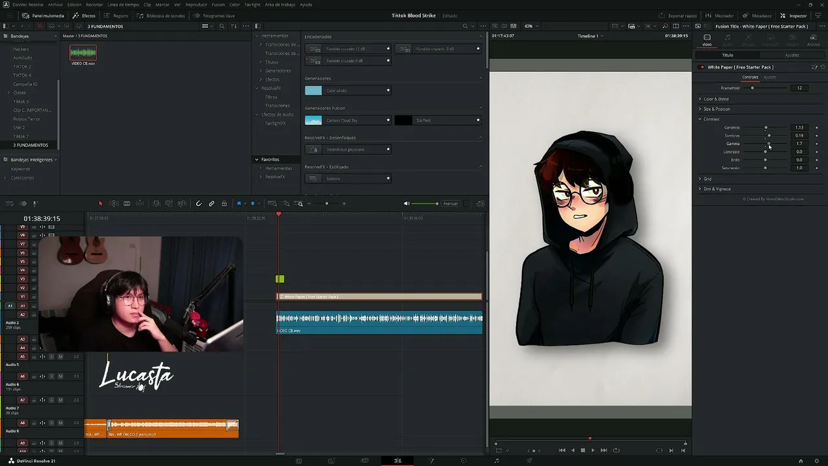Viewport: 828px width, 466px height.
Task: Open the Fusion menu
Action: 218,5
